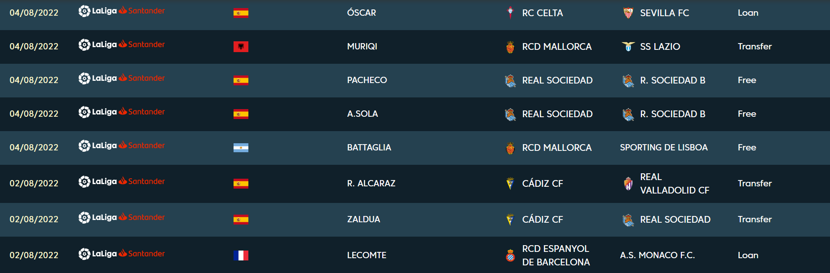The image size is (830, 273).
Task: Click the SS Lazio eagle crest
Action: pos(628,47)
